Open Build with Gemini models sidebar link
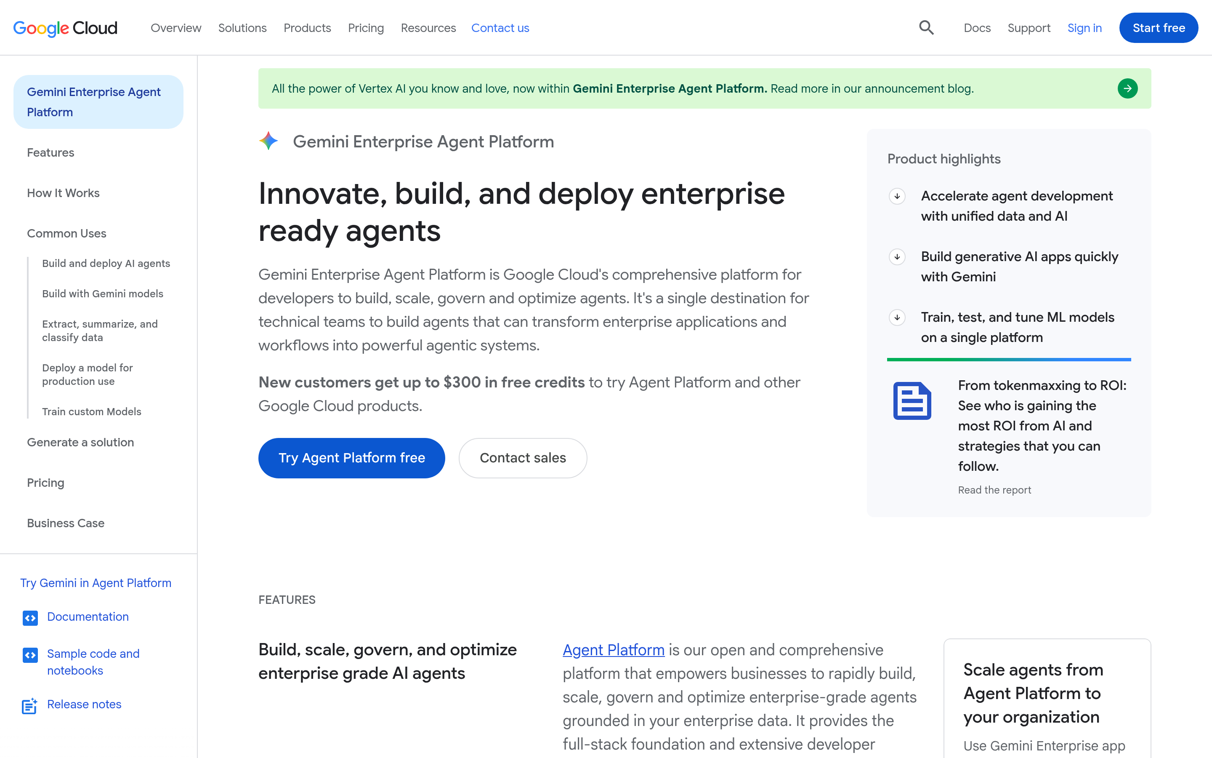 [x=103, y=294]
